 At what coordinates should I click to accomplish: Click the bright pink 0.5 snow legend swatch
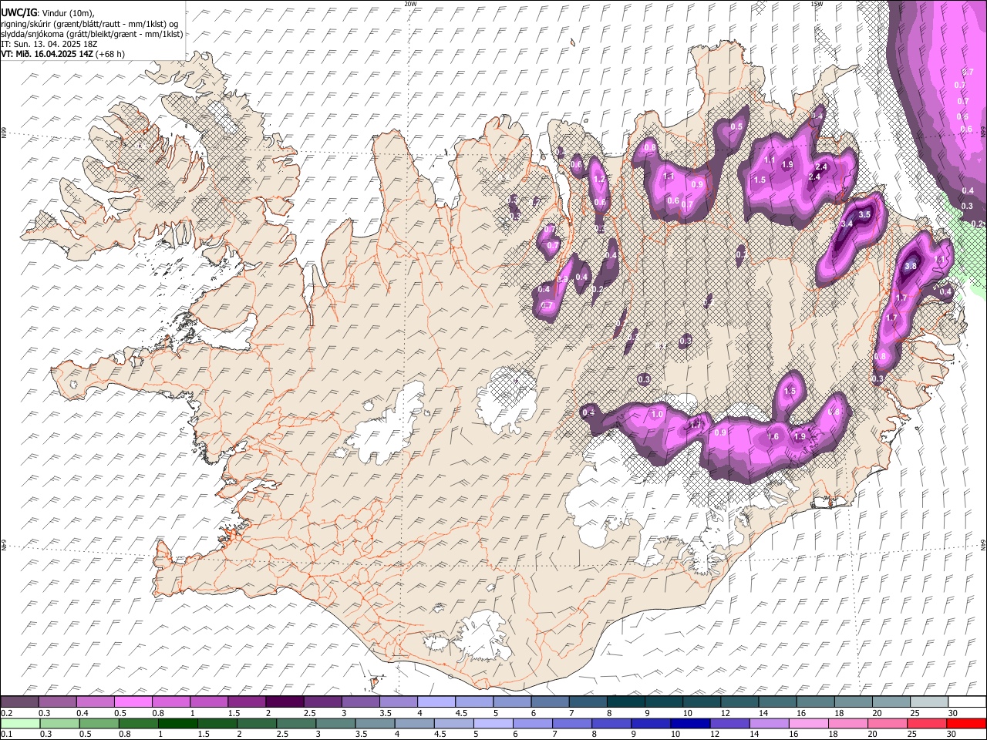click(x=133, y=701)
